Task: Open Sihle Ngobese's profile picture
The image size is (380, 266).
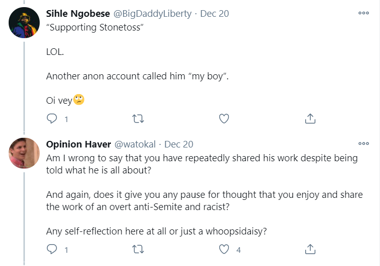Action: (x=24, y=23)
